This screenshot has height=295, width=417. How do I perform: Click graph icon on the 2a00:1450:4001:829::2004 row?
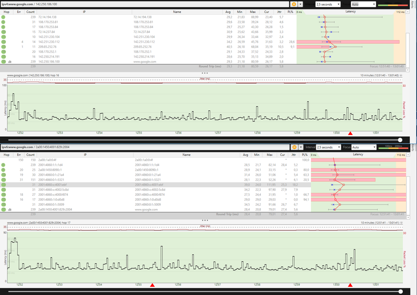10,210
